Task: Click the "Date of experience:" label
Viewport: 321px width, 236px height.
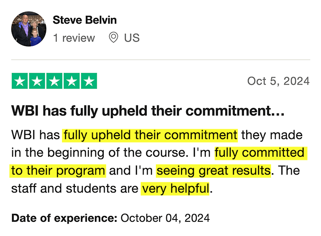Action: coord(65,217)
